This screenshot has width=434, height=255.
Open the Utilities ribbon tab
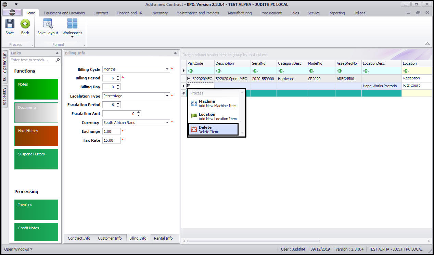pyautogui.click(x=359, y=13)
